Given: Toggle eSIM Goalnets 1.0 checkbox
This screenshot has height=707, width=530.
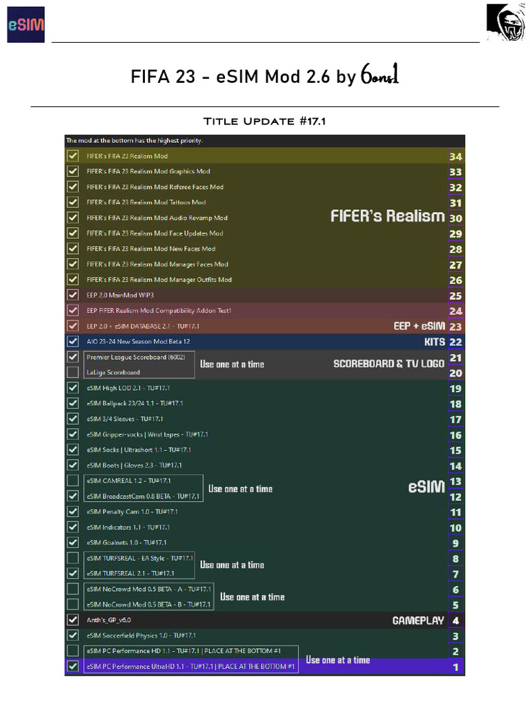Looking at the screenshot, I should tap(72, 543).
